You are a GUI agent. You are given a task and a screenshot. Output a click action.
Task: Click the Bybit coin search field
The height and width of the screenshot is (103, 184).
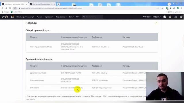pos(93,17)
